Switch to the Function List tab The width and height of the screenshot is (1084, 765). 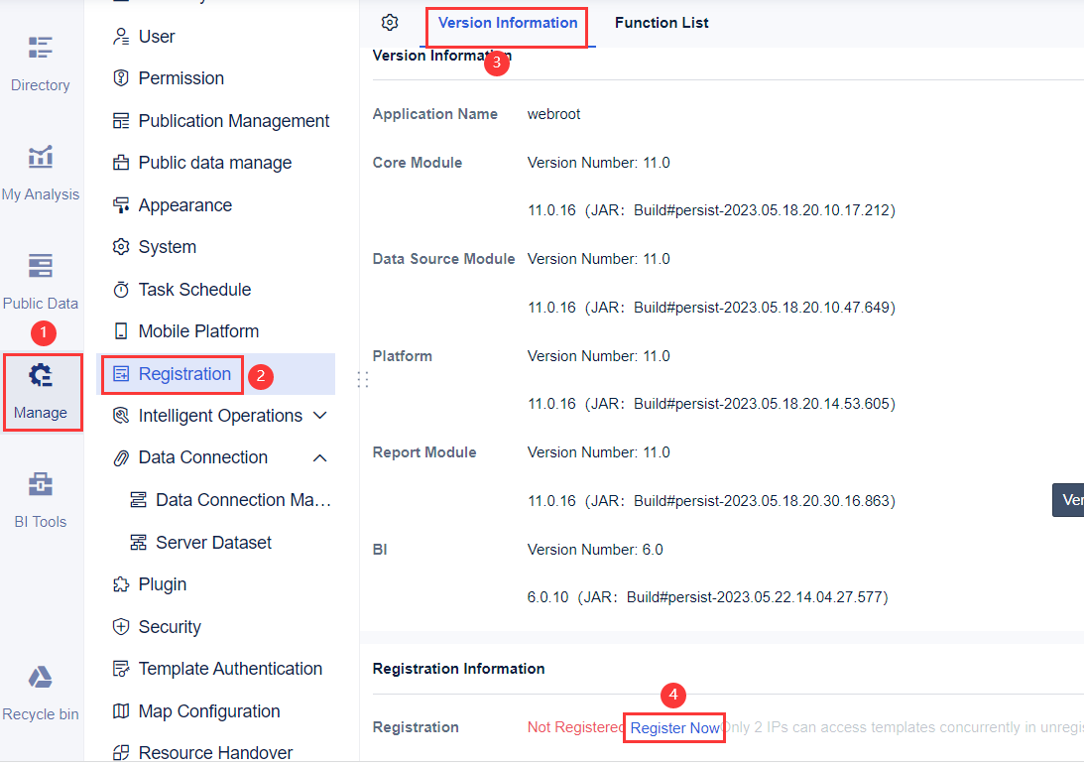tap(662, 22)
